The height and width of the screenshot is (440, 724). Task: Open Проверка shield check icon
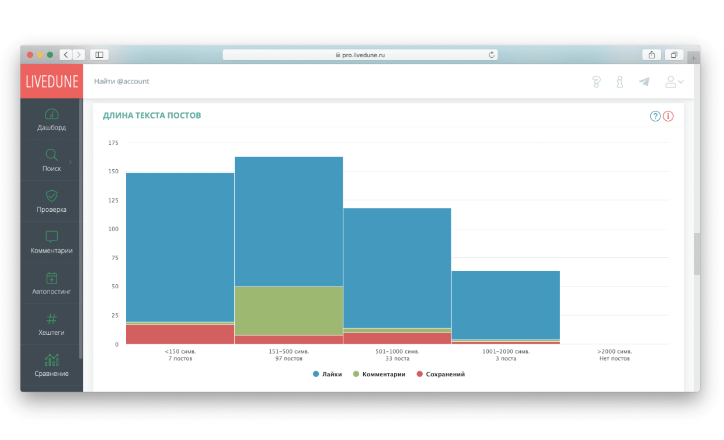[51, 196]
